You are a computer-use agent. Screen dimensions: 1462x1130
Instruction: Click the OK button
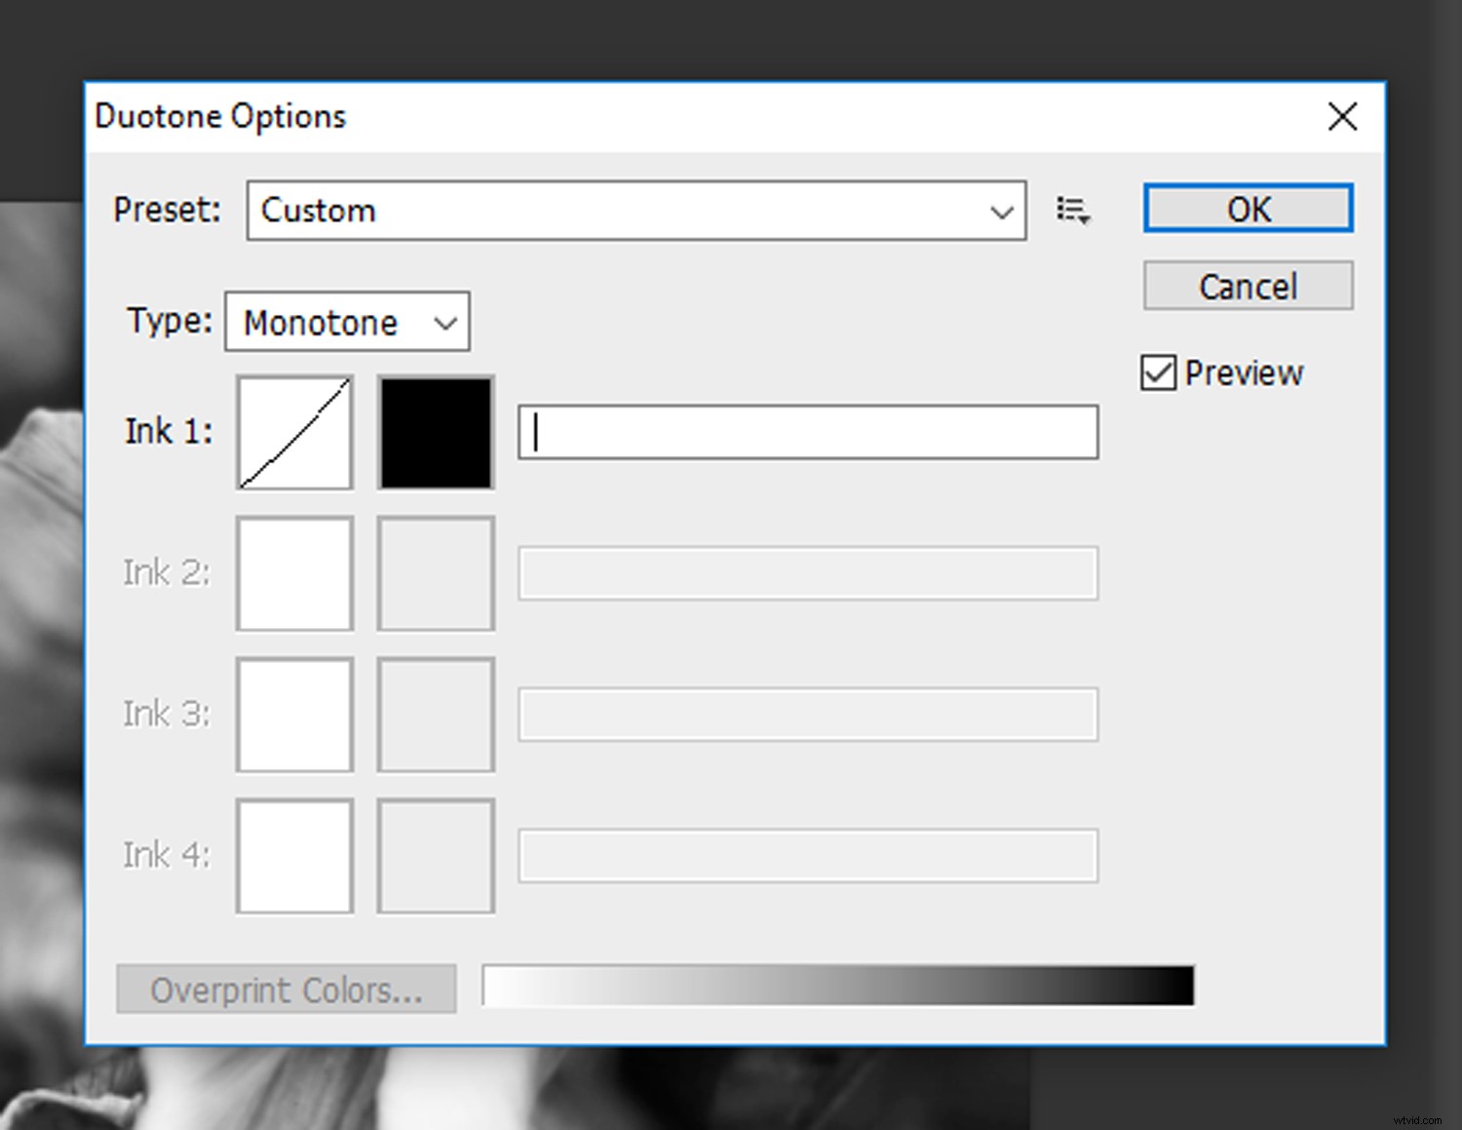click(1248, 209)
